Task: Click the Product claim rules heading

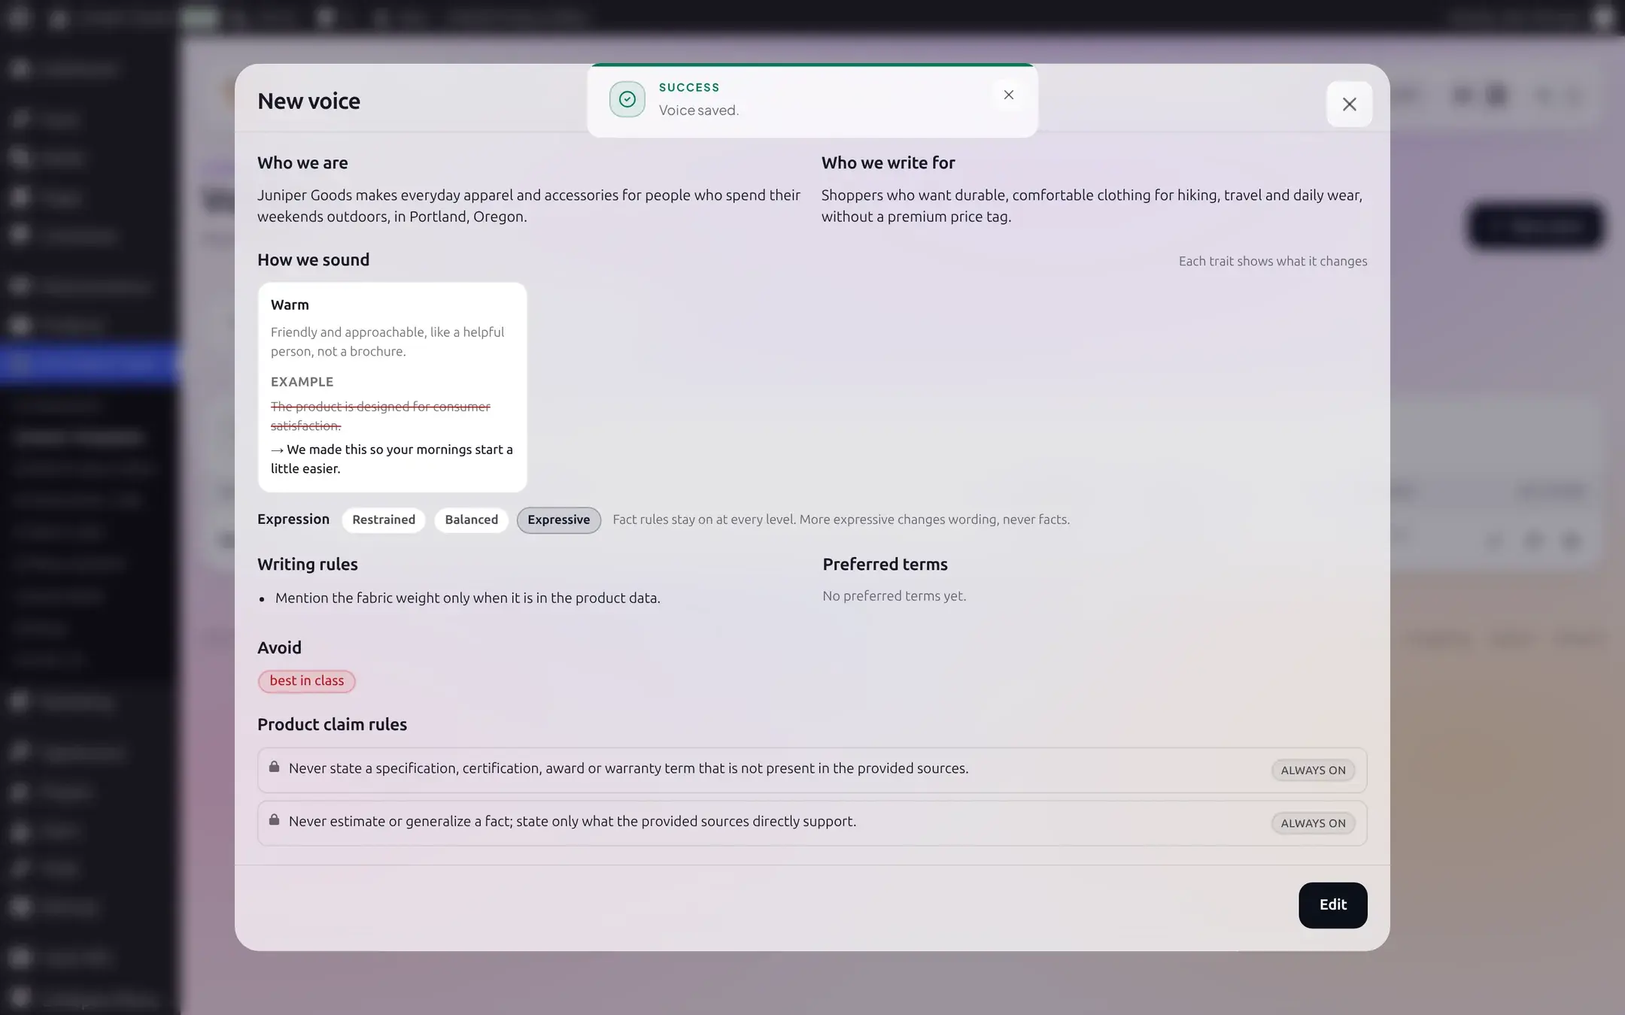Action: click(x=332, y=724)
